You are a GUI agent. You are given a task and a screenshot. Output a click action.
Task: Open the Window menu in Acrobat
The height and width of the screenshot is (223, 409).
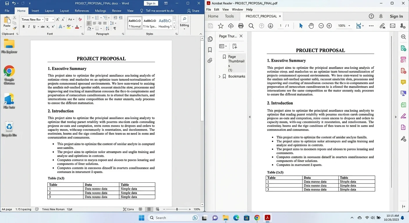(237, 10)
